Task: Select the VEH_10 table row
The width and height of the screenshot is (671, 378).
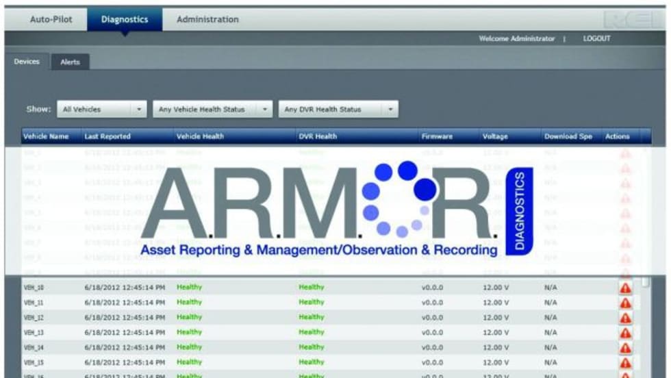Action: click(x=274, y=288)
